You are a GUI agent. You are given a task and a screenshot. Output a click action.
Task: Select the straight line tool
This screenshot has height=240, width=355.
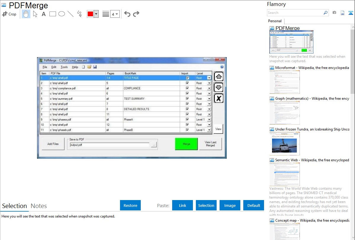click(x=71, y=14)
